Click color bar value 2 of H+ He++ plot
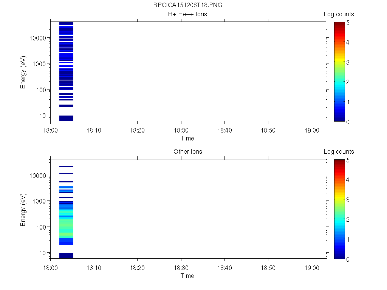The image size is (387, 290). pos(348,82)
